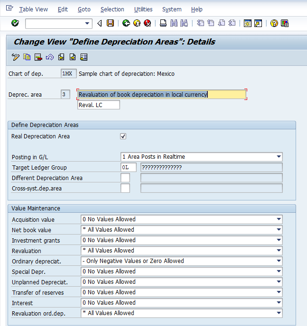
Task: Expand the Posting in G/L dropdown
Action: 278,157
